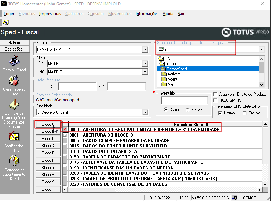Enable H020 GIA RS checkbox

[215, 100]
